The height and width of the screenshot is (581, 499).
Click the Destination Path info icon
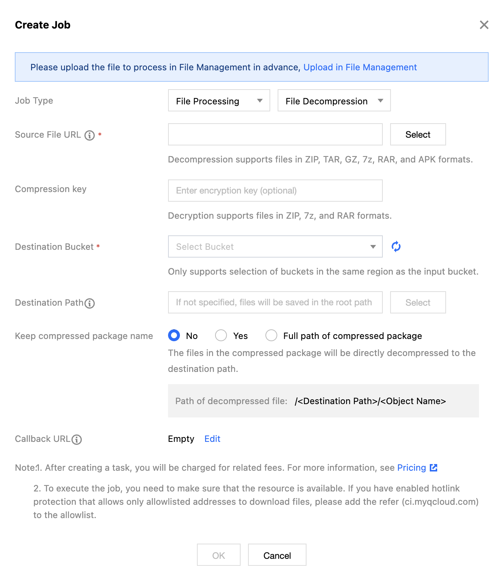90,303
